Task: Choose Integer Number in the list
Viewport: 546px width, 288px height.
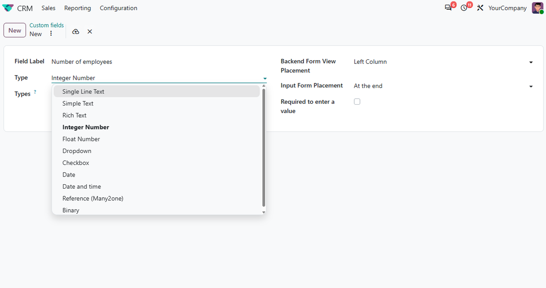Action: point(157,127)
